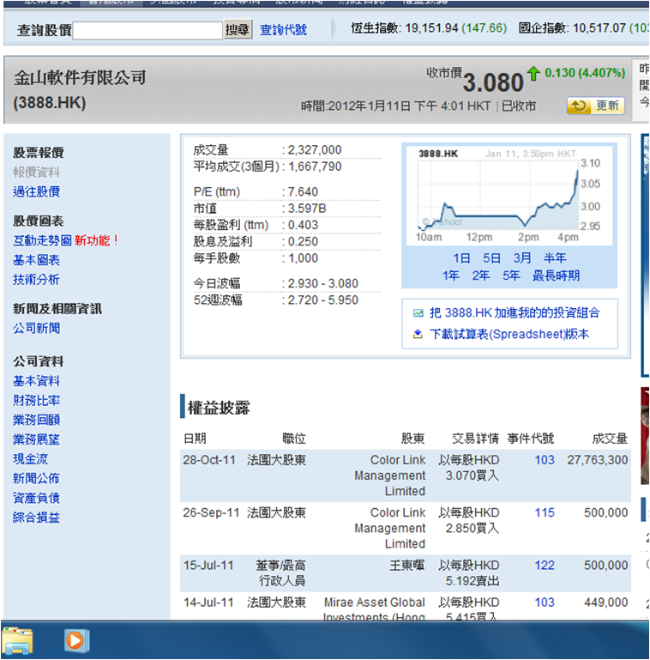Click the 更新 refresh button
This screenshot has width=650, height=660.
(595, 106)
